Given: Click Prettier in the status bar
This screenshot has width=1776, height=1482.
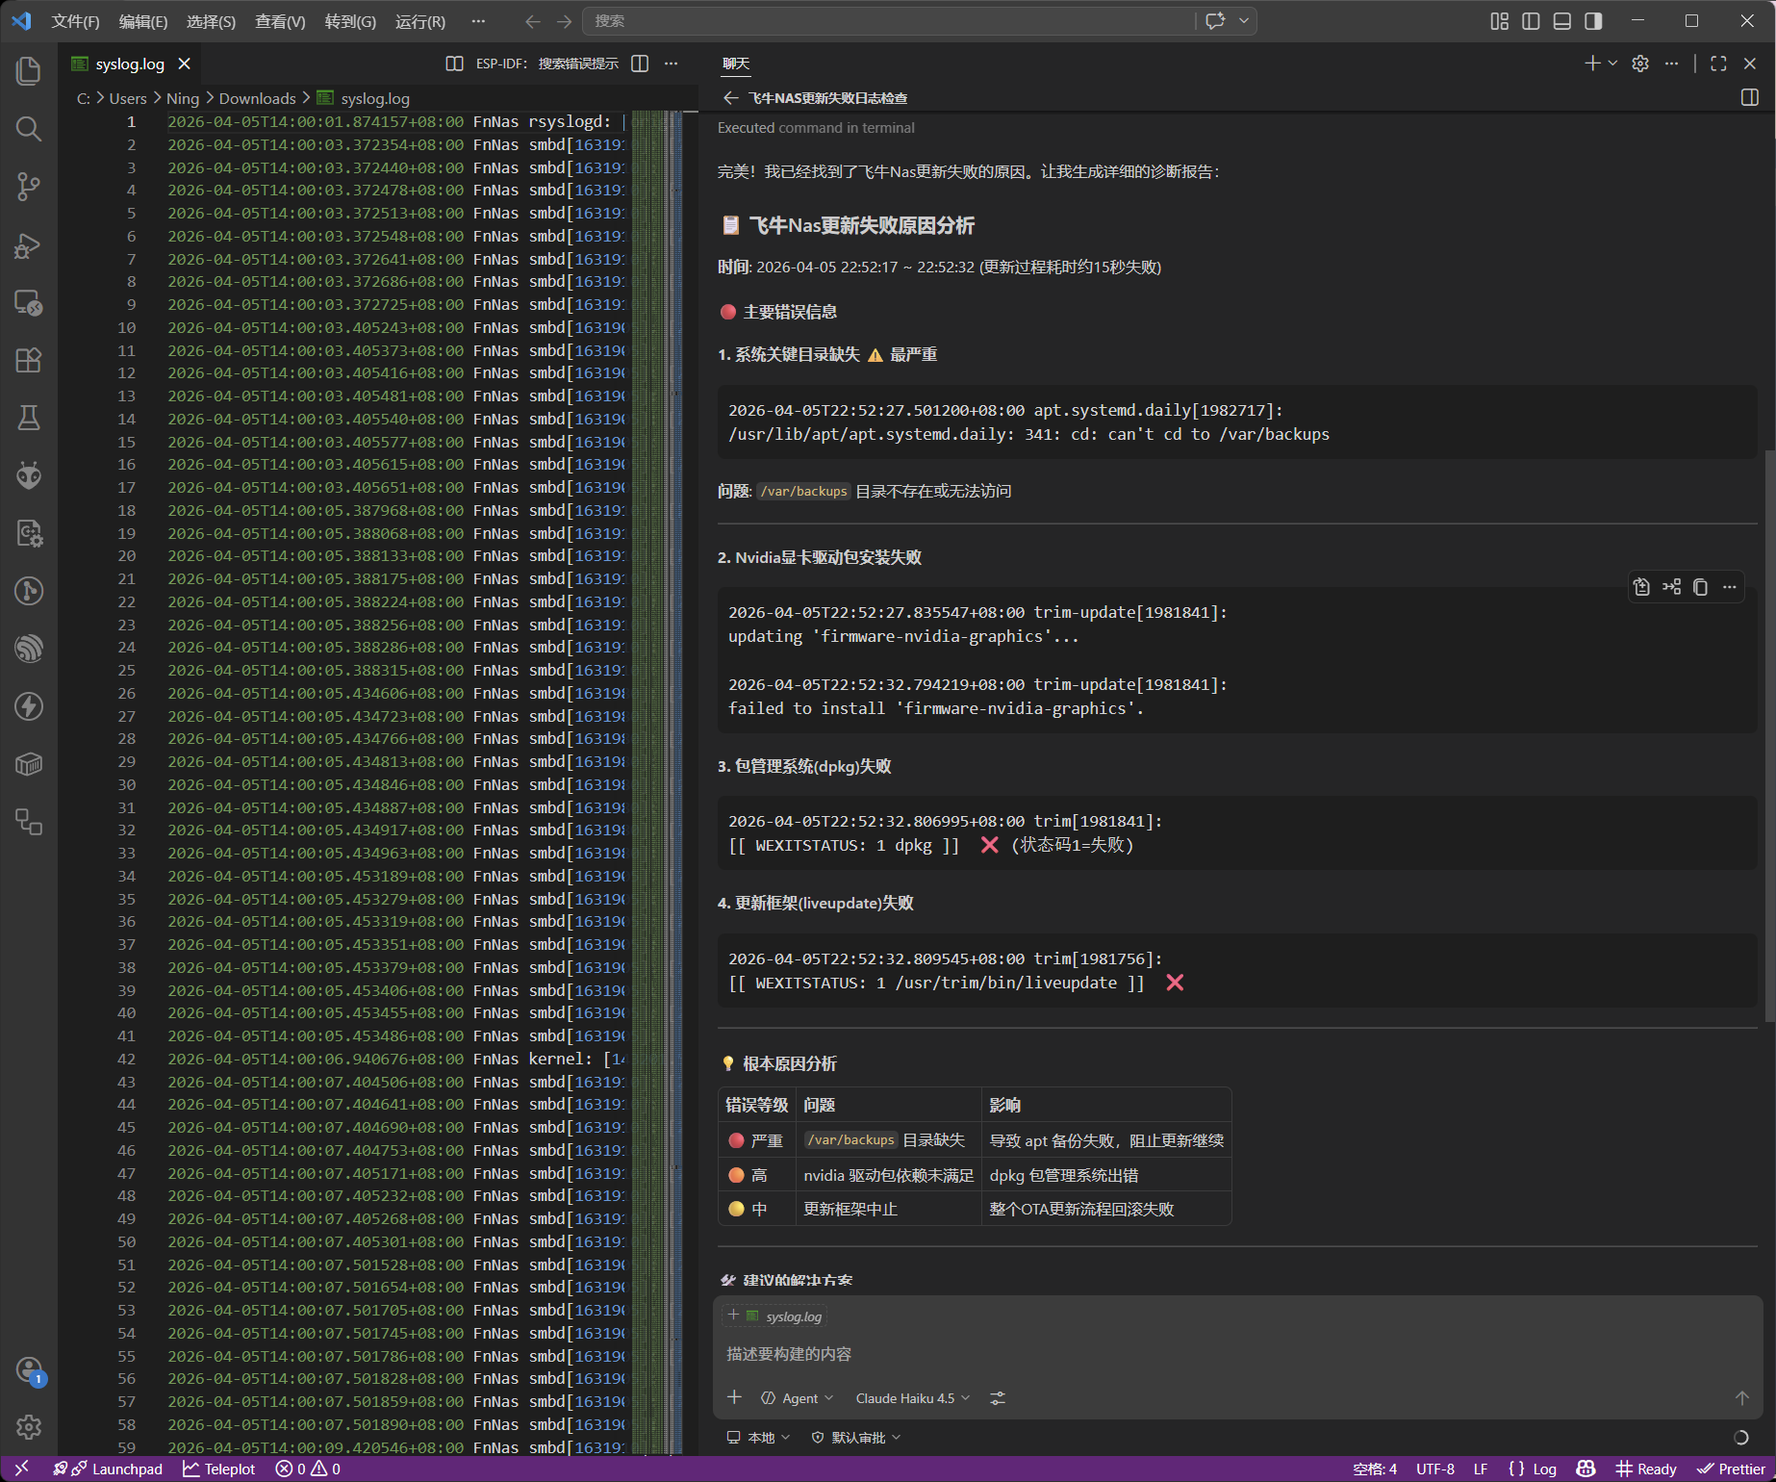Looking at the screenshot, I should point(1732,1469).
